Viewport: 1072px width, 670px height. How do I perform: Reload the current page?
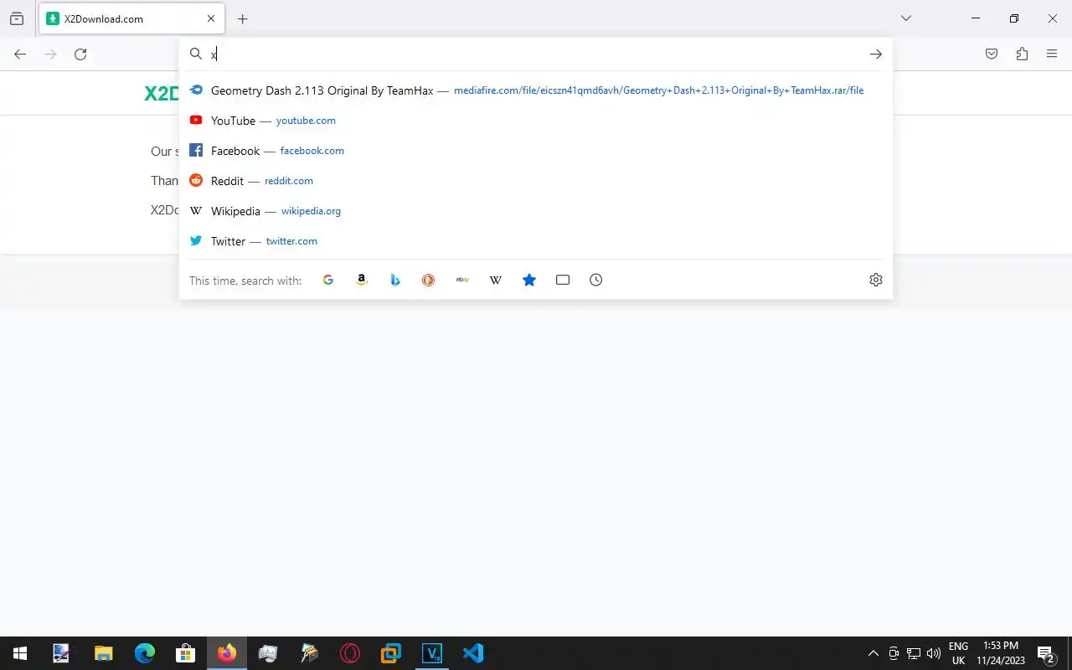80,54
